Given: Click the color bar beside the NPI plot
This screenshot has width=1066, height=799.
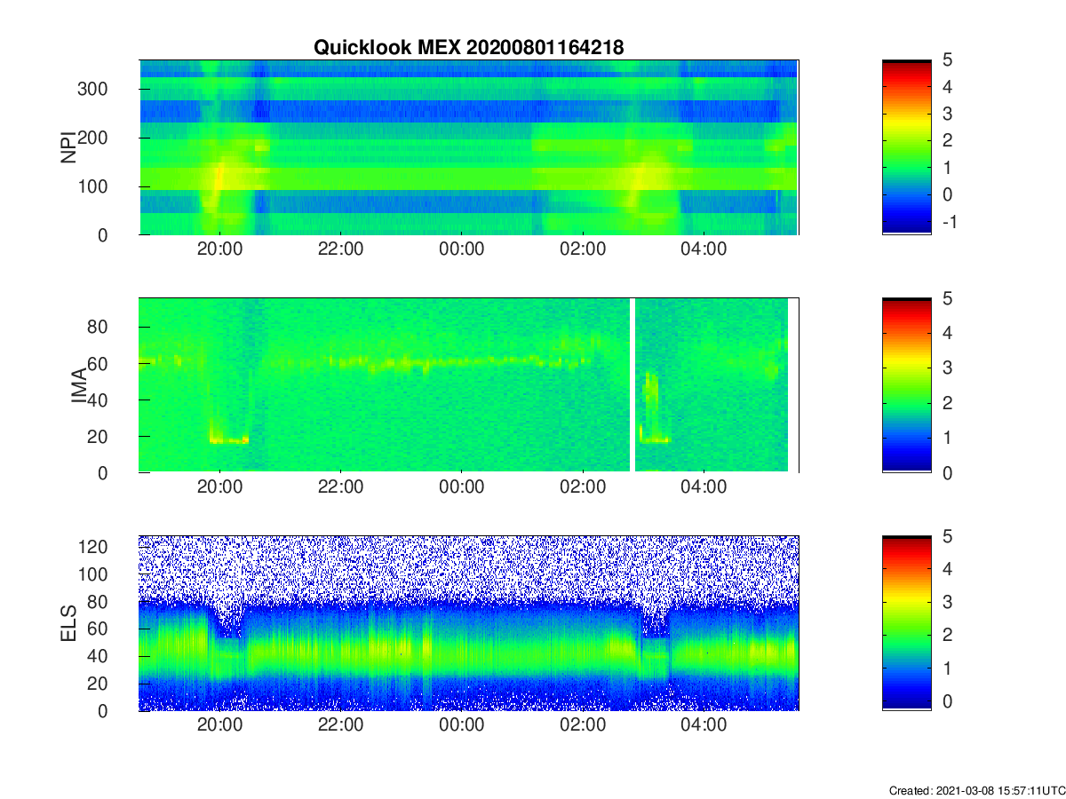Looking at the screenshot, I should [907, 147].
